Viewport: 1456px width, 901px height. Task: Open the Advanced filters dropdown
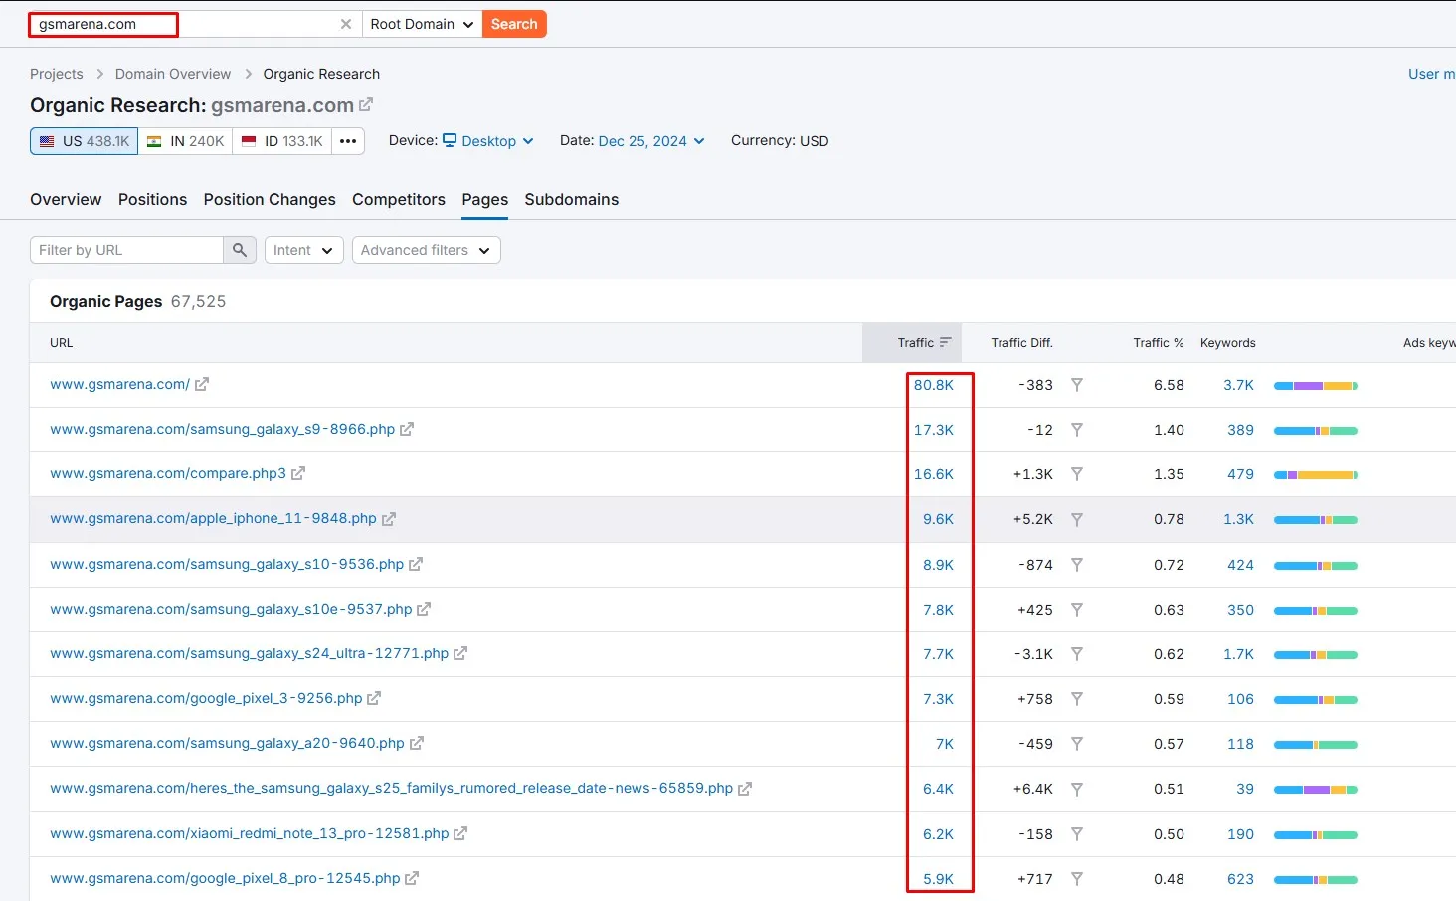coord(426,250)
